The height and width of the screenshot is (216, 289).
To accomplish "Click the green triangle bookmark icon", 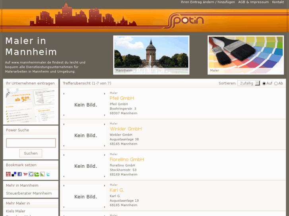I will 43,174.
